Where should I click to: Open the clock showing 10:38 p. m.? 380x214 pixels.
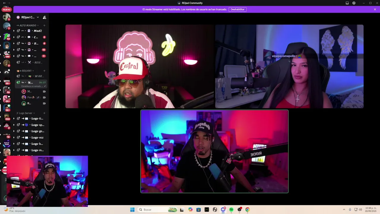pyautogui.click(x=371, y=210)
